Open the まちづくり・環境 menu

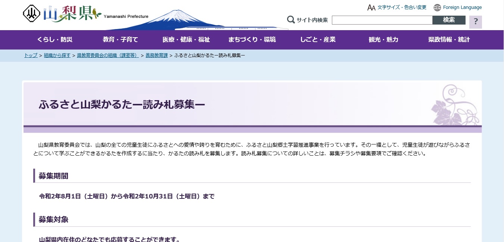[252, 39]
